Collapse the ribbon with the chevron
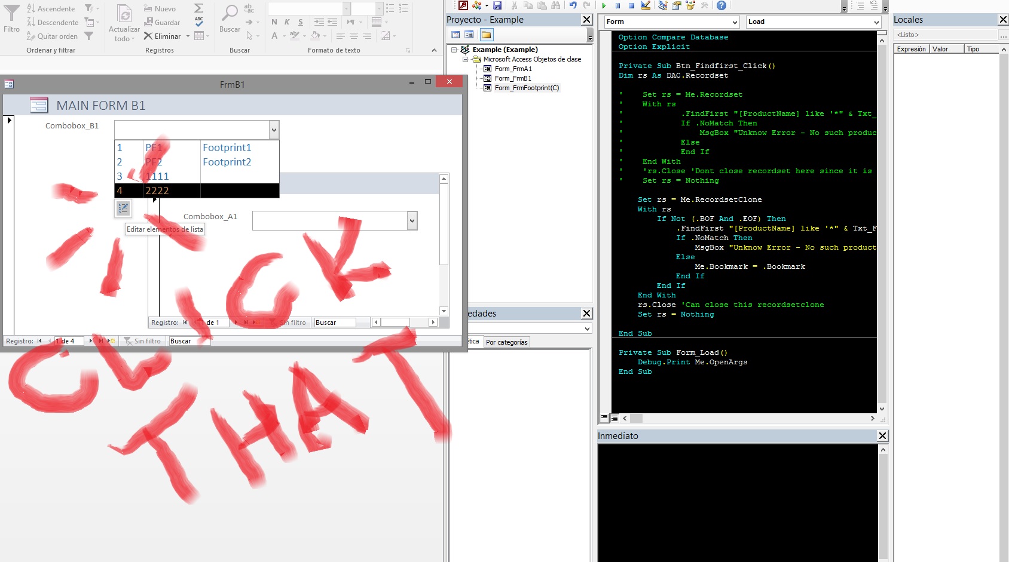The height and width of the screenshot is (562, 1009). click(434, 50)
